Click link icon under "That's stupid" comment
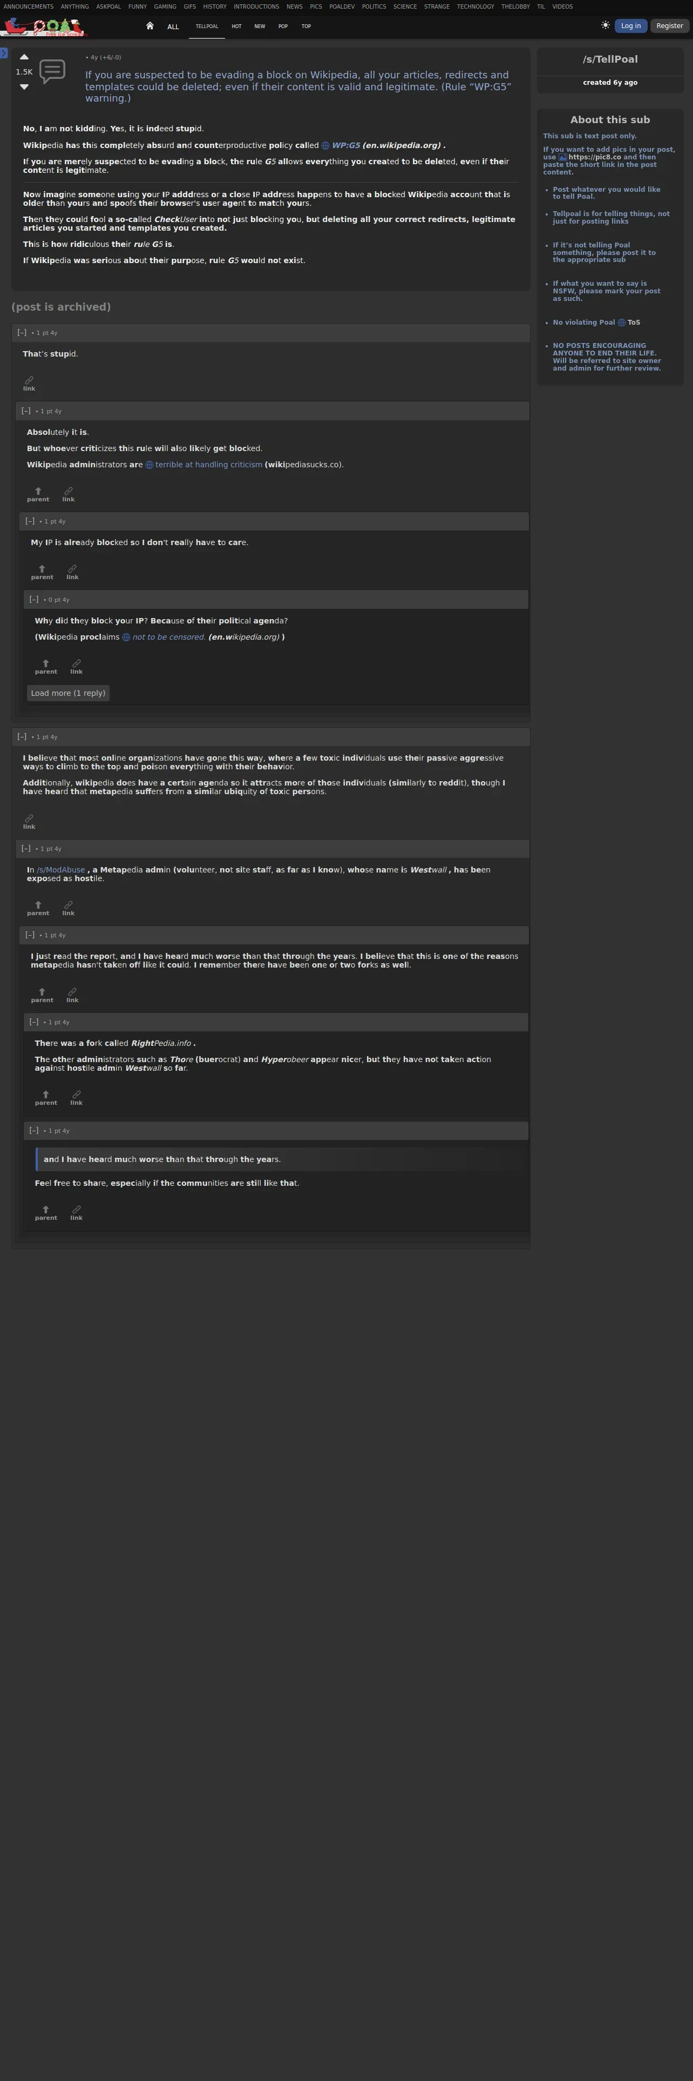 [x=29, y=383]
